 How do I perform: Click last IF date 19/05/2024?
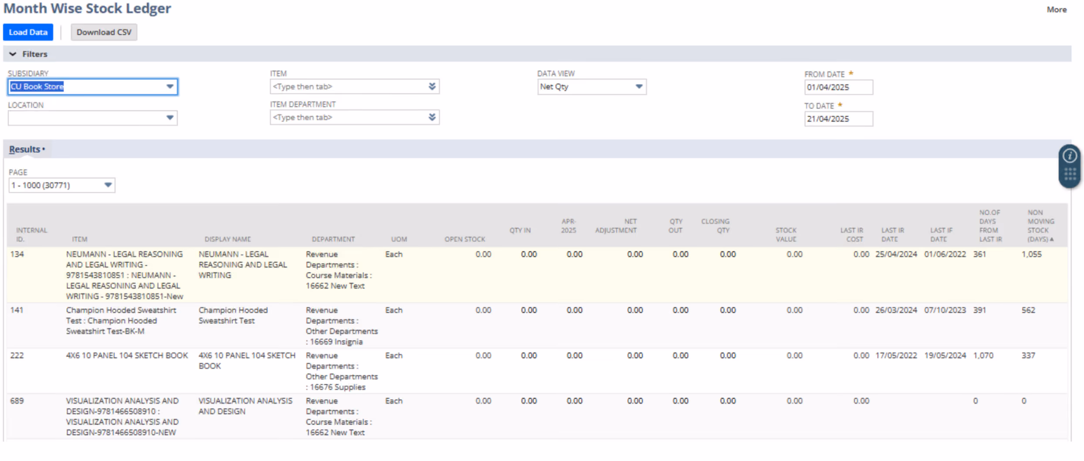945,356
